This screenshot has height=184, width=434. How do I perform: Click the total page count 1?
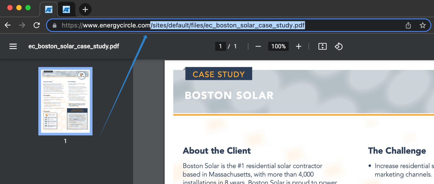pos(235,46)
